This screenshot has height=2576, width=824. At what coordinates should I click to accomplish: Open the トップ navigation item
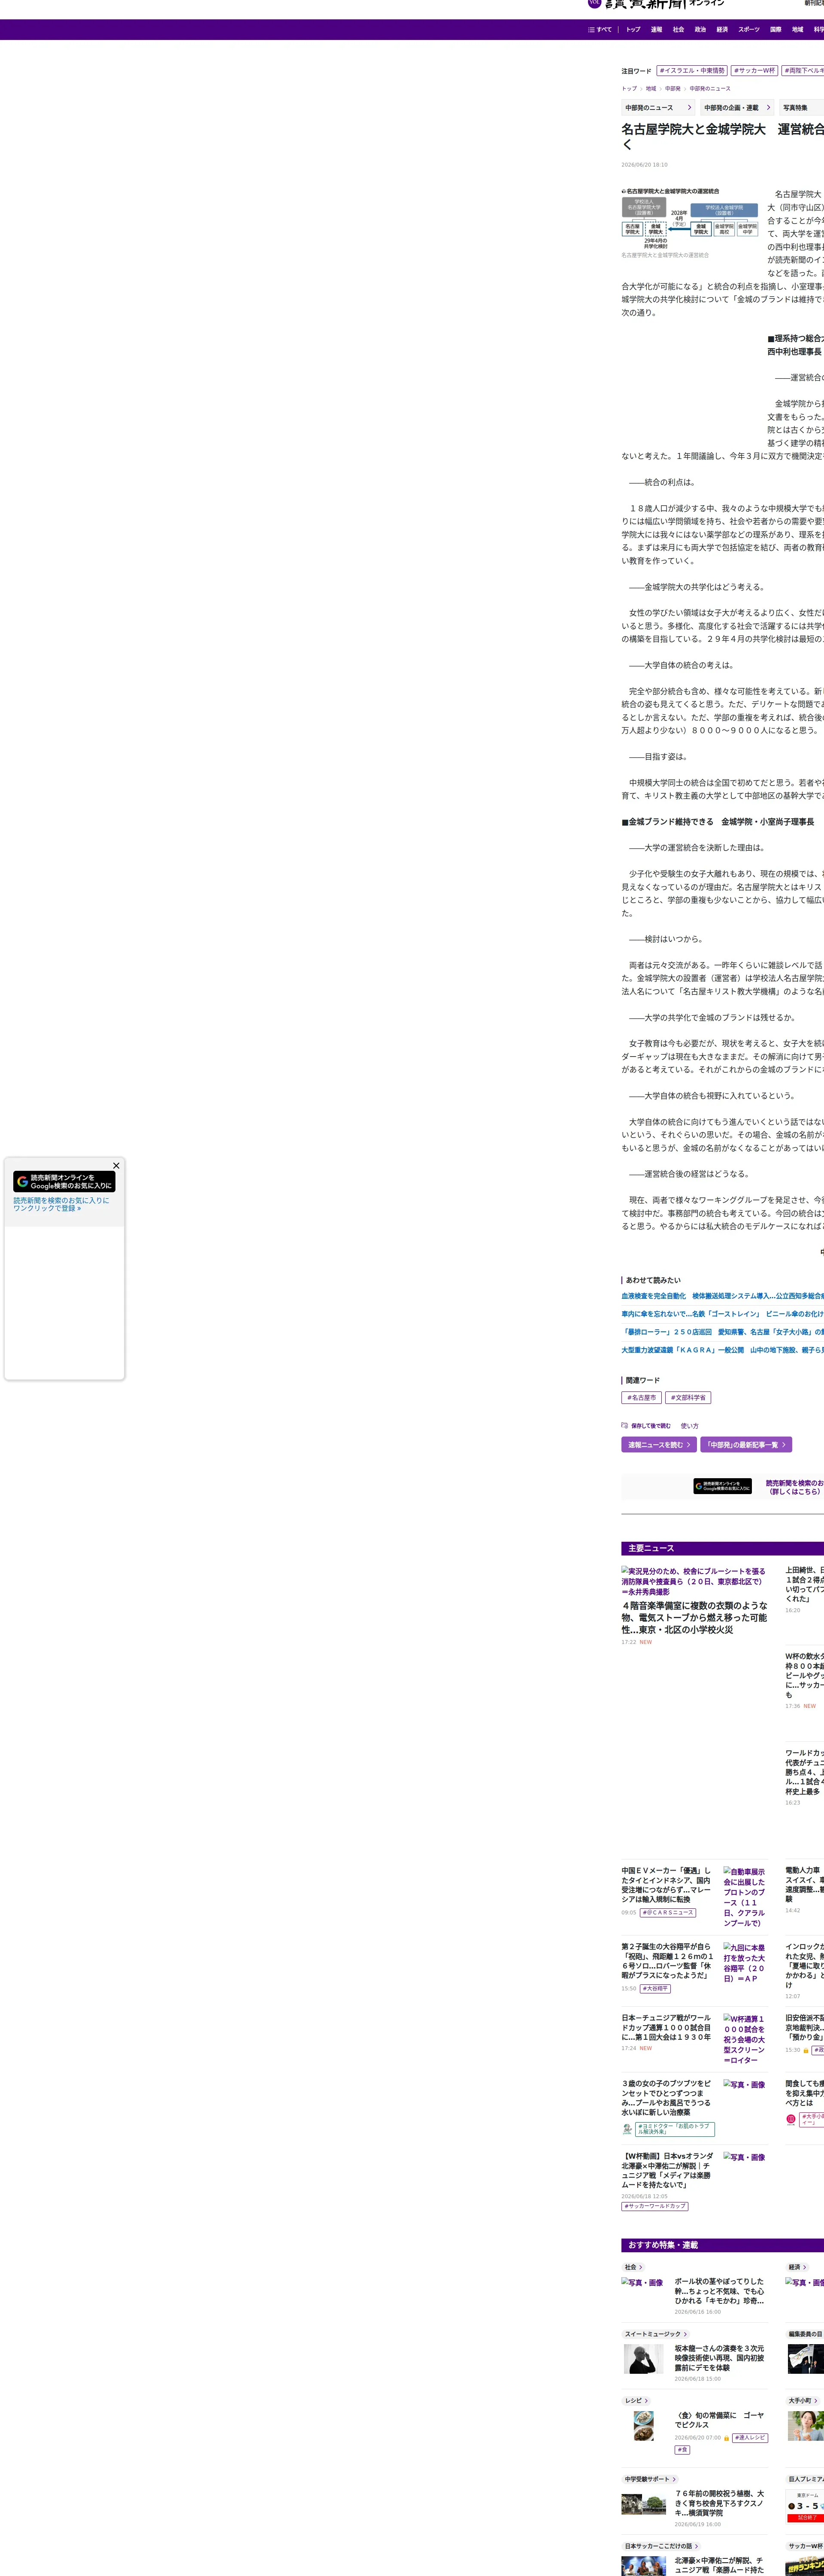pos(633,29)
